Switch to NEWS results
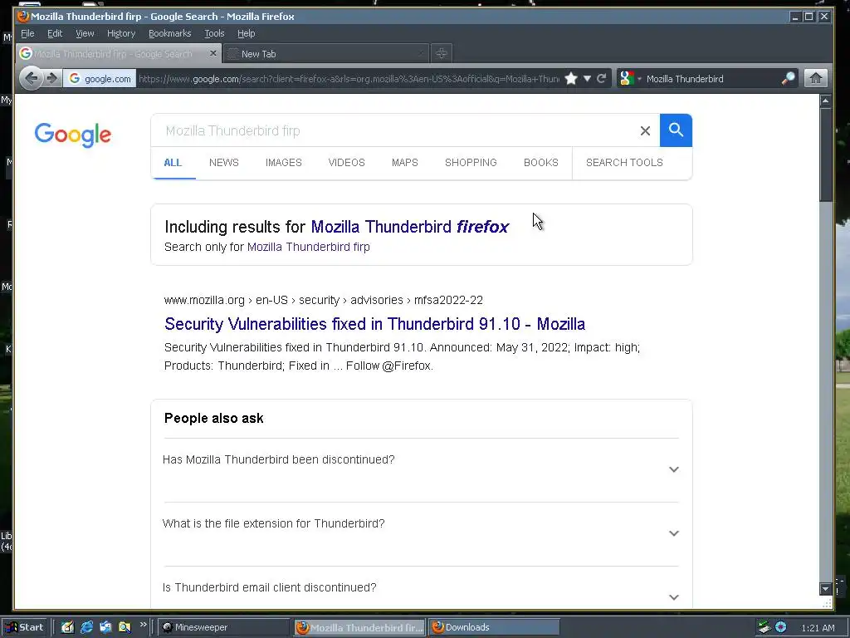The height and width of the screenshot is (638, 850). [224, 163]
